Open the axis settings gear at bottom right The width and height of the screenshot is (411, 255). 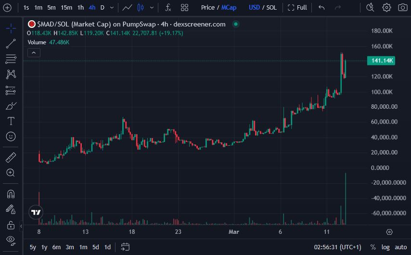(x=389, y=232)
